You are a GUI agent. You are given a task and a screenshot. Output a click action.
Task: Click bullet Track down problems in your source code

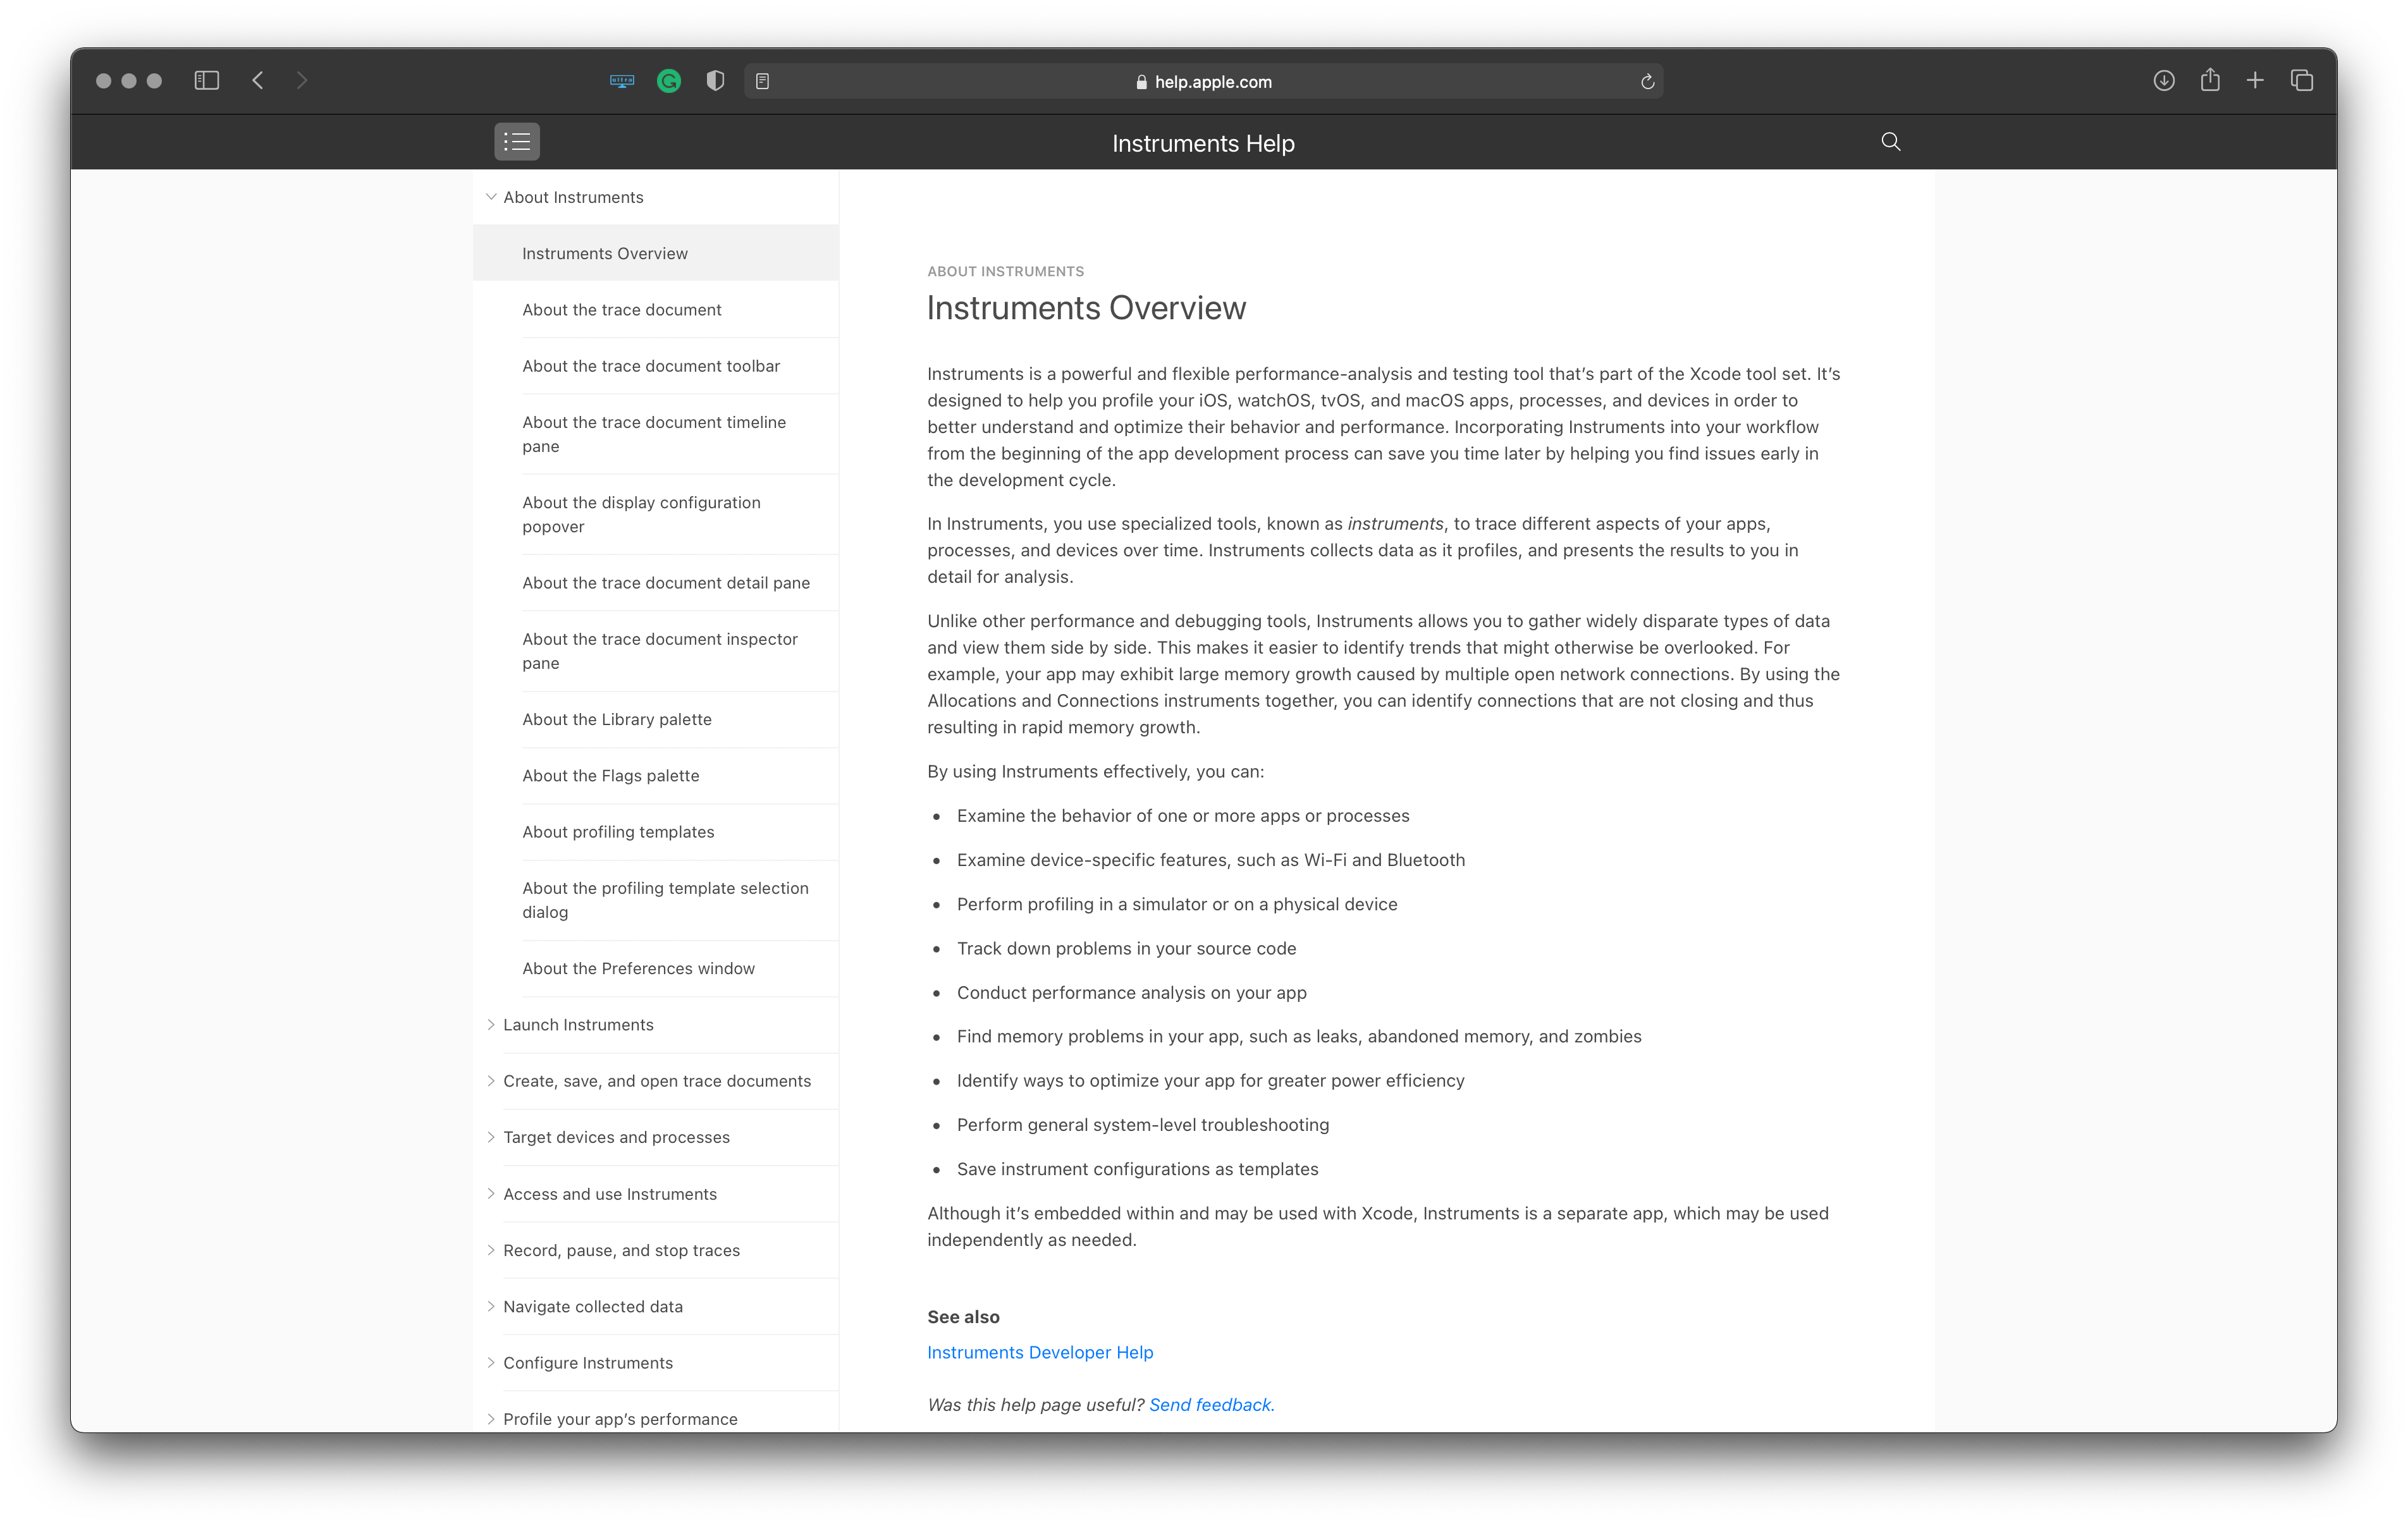(1126, 948)
